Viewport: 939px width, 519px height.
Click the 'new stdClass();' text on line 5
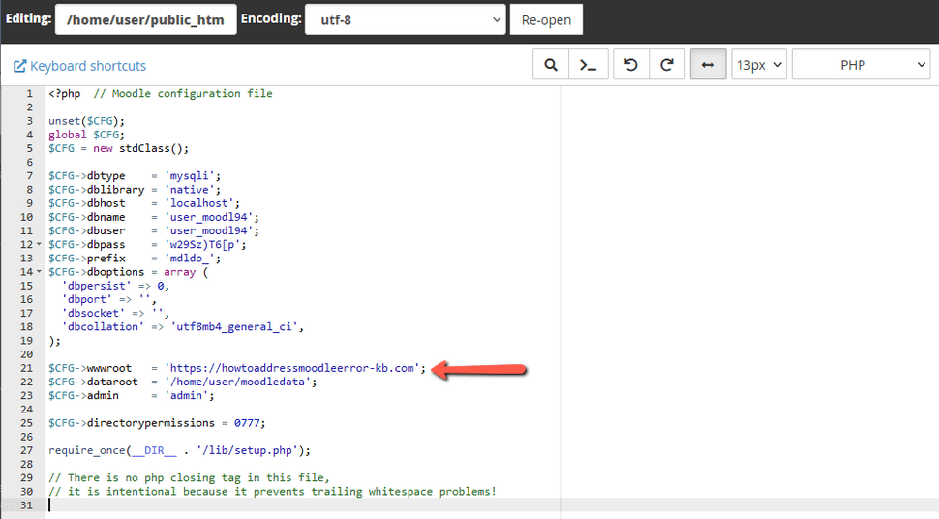point(140,148)
